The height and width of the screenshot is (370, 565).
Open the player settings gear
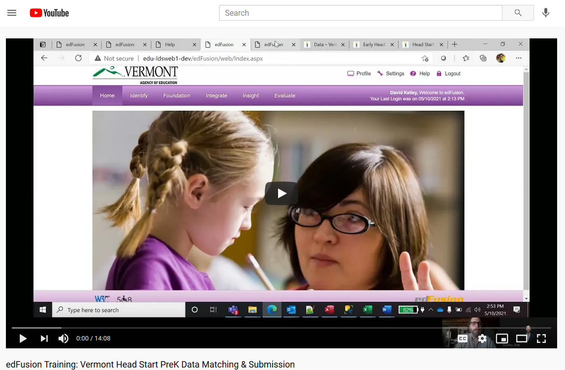point(482,339)
